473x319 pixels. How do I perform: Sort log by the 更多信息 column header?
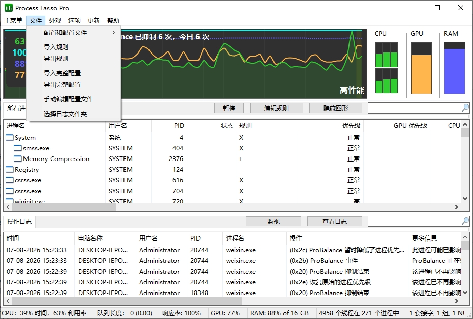pos(435,238)
